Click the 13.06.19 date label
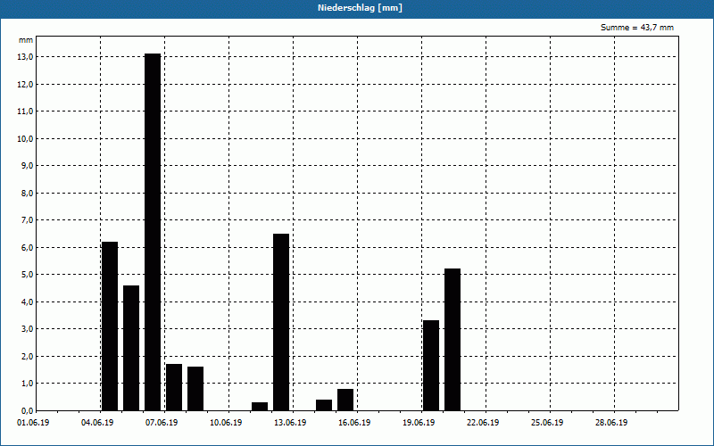 (289, 423)
